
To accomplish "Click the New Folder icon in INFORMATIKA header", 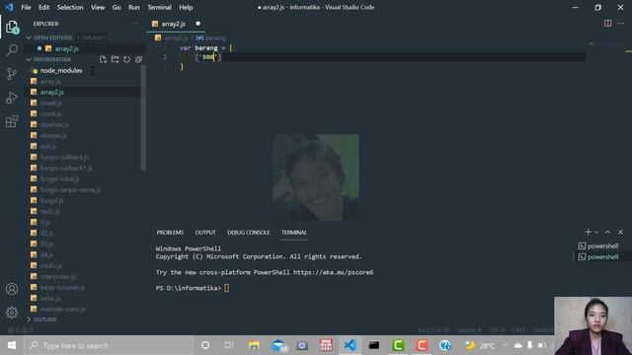I will pos(115,59).
